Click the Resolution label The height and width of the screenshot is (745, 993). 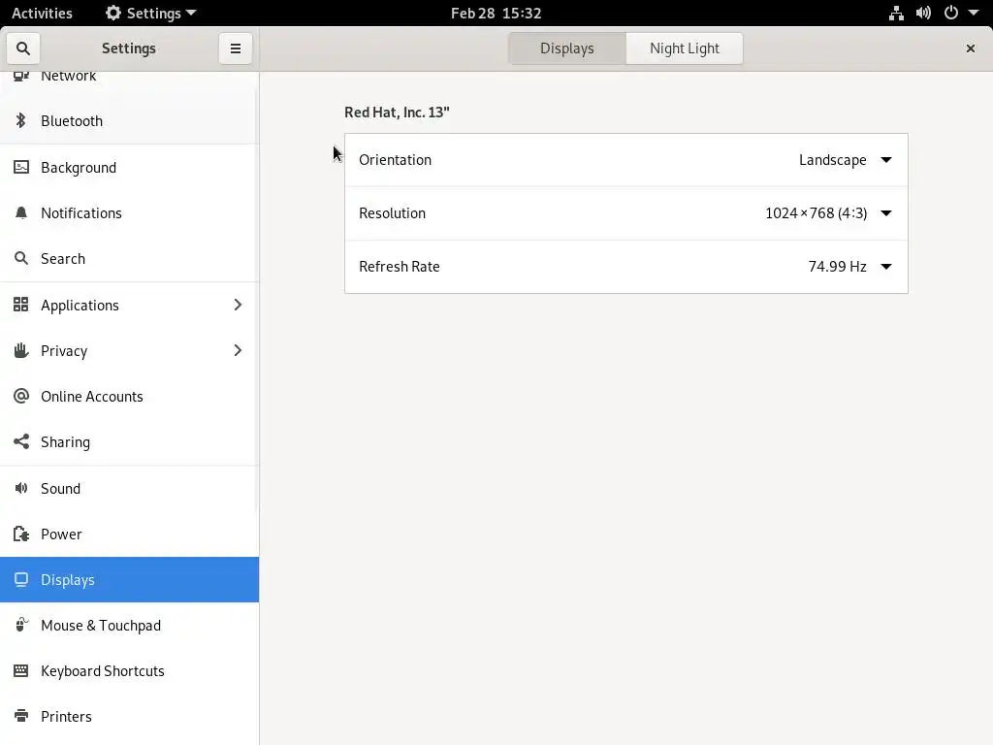point(392,212)
